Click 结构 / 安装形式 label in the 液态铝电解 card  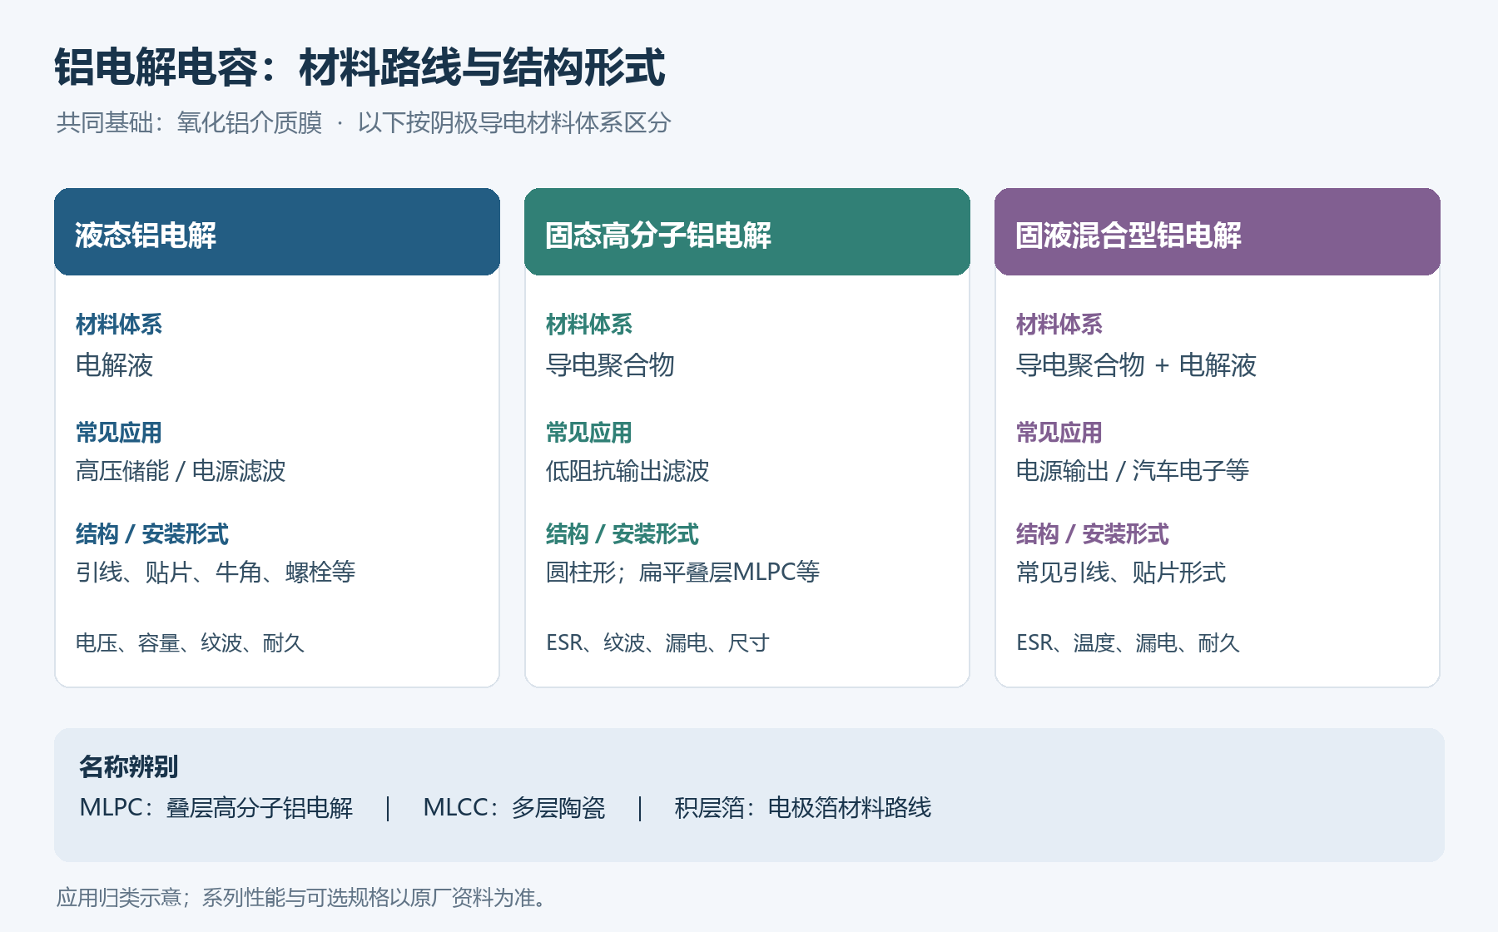(152, 534)
